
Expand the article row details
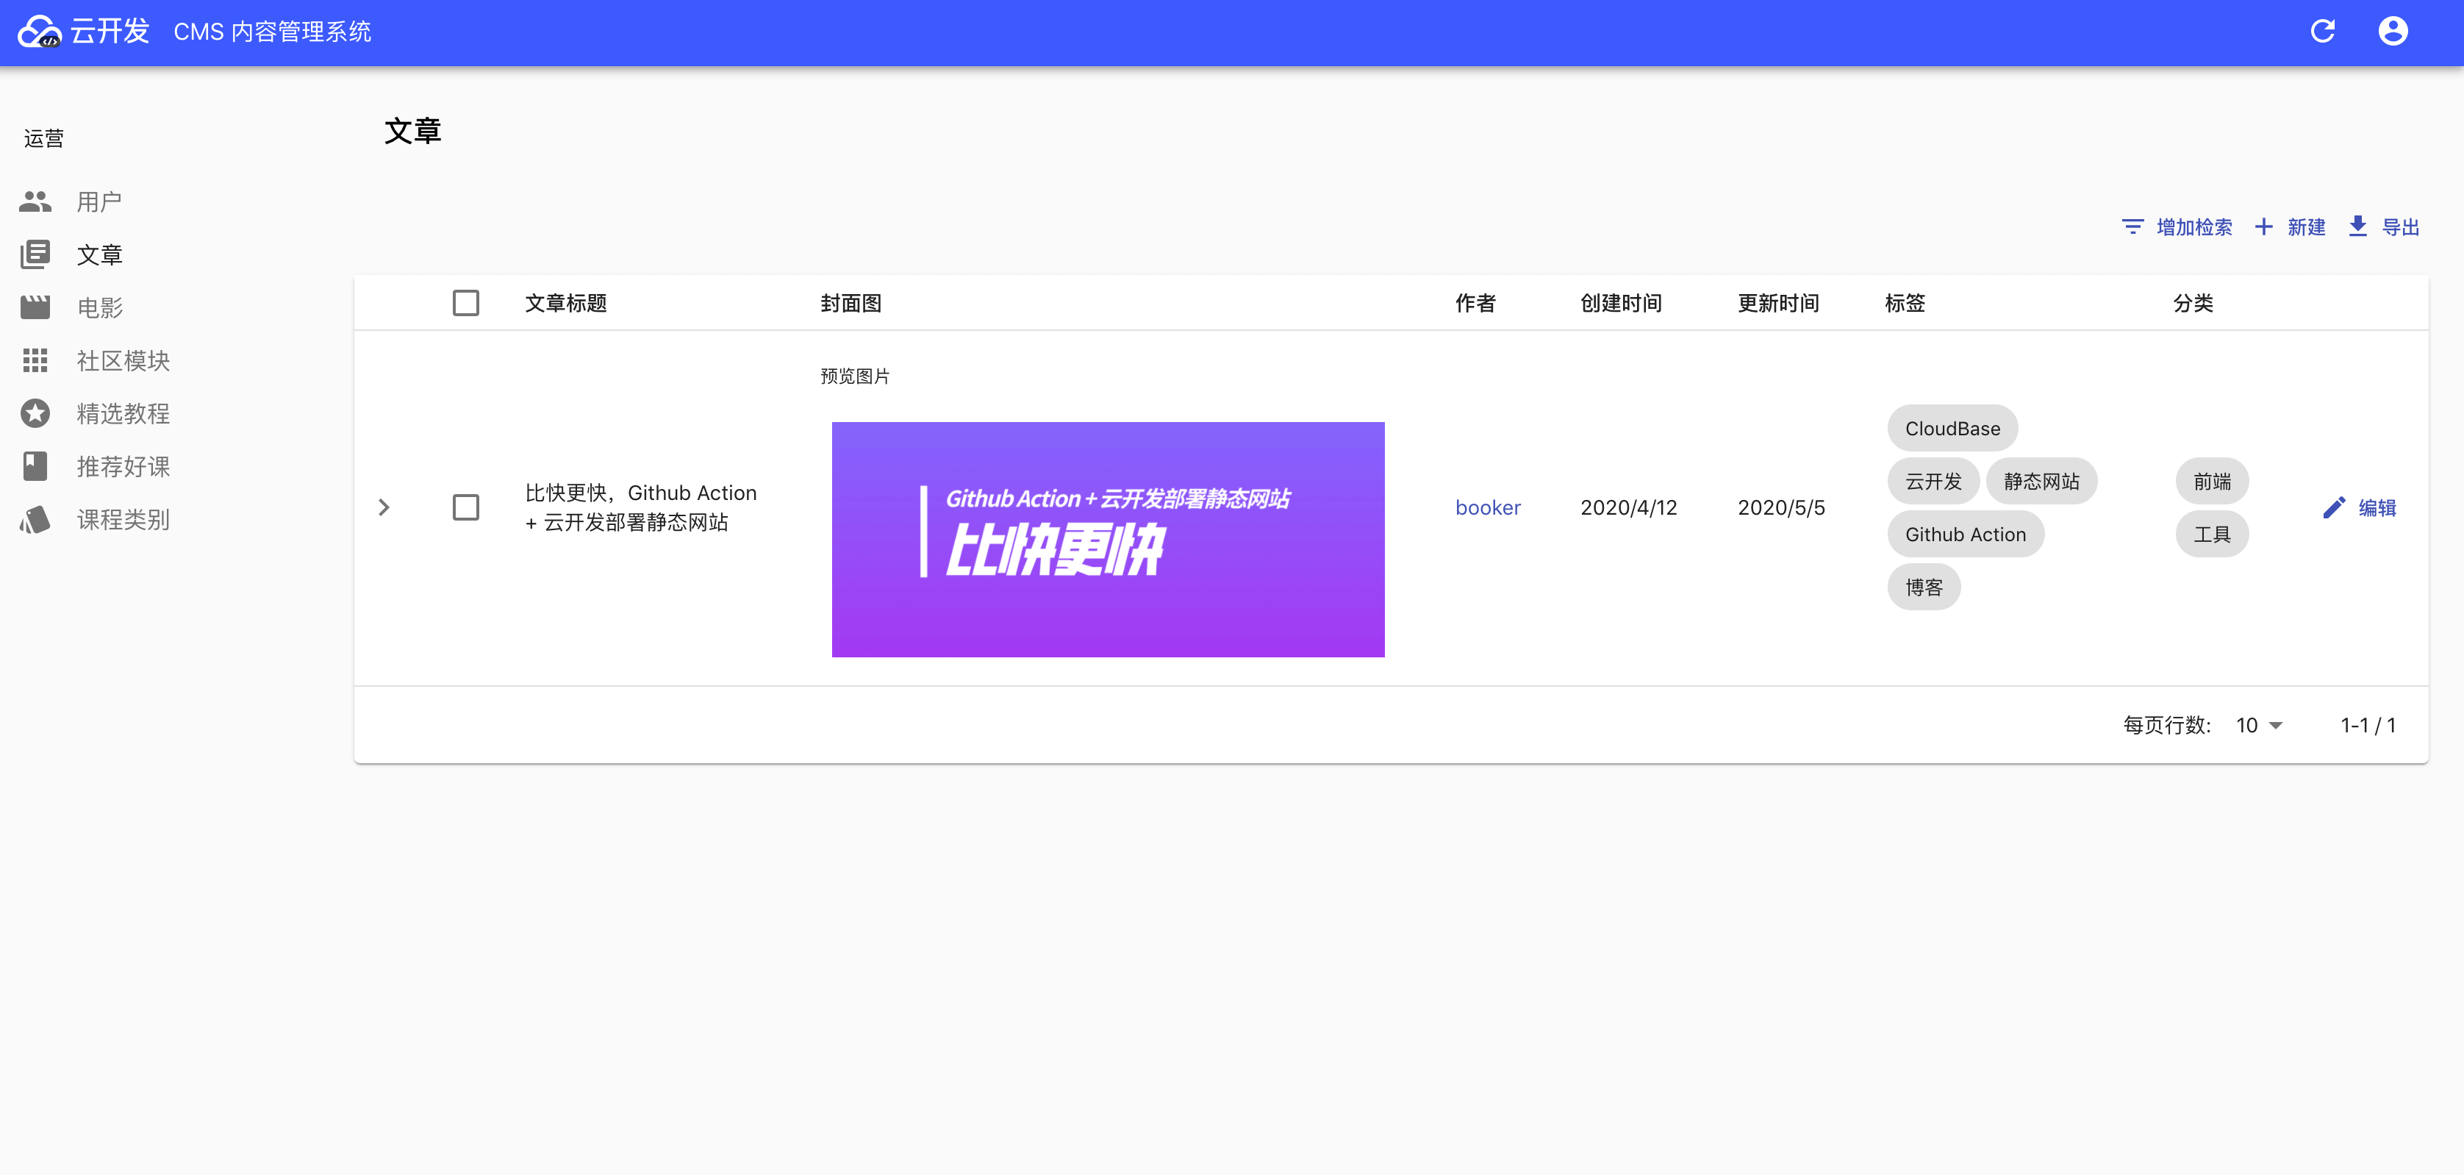[x=384, y=507]
